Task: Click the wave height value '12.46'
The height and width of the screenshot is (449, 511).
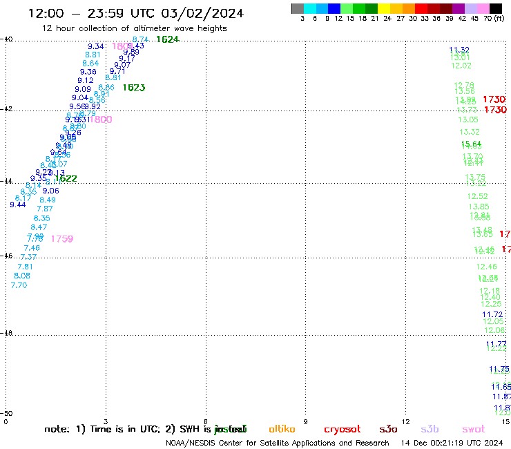Action: pyautogui.click(x=487, y=267)
